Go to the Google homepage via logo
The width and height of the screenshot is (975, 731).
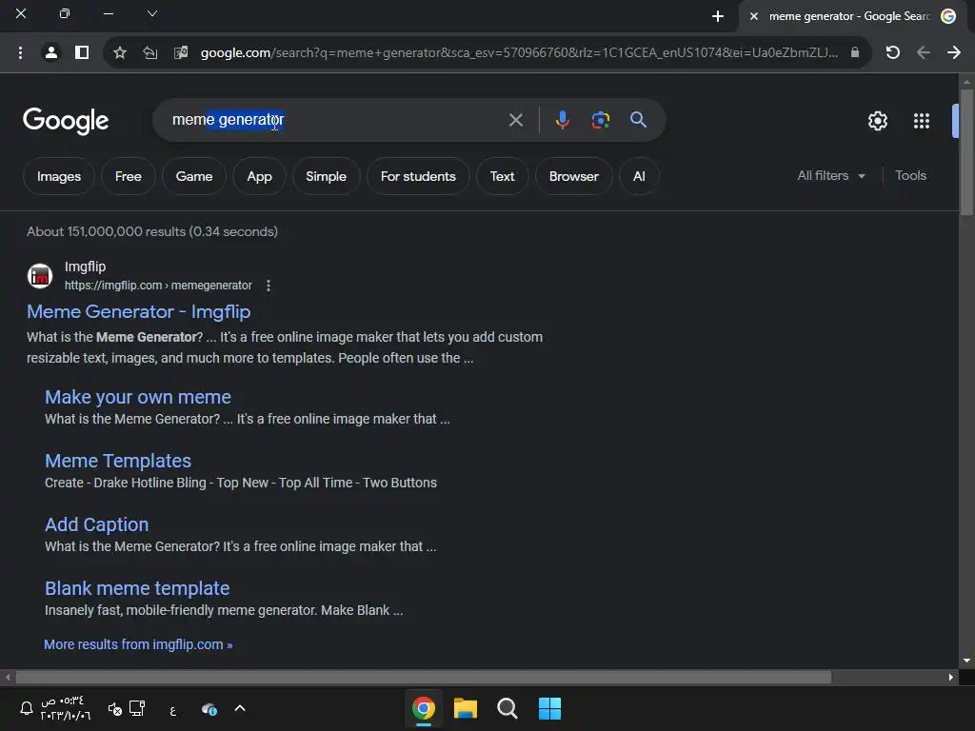66,121
